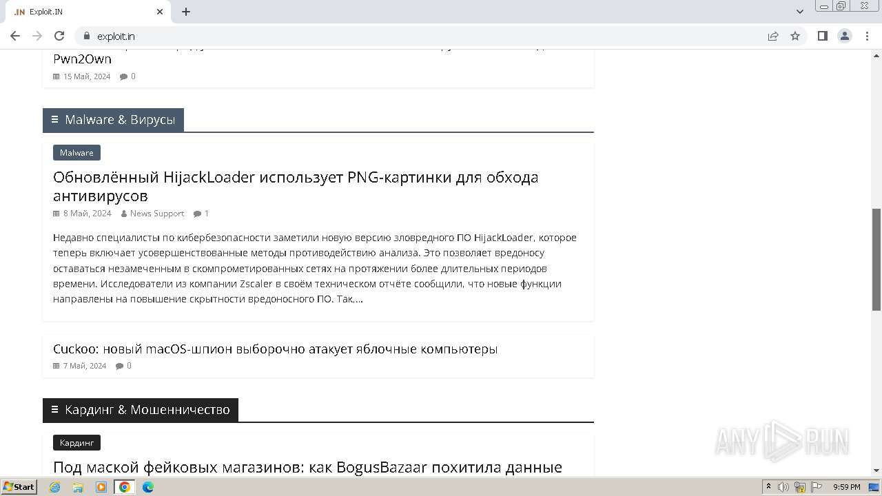Open comments count 1 on HijackLoader article
Screen dimensions: 882x496
tap(201, 214)
